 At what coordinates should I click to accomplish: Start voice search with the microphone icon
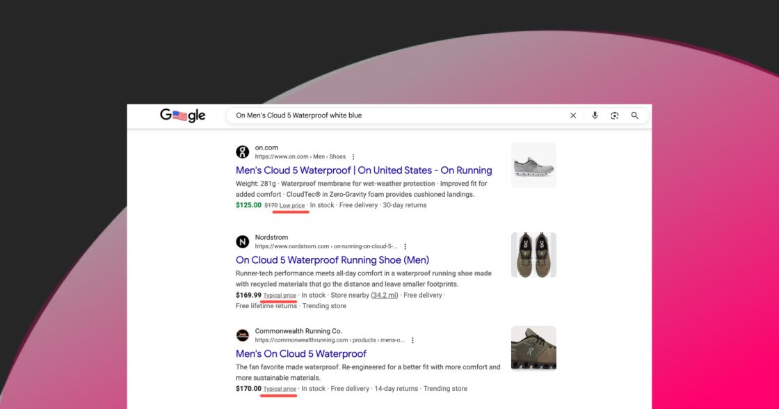point(595,115)
